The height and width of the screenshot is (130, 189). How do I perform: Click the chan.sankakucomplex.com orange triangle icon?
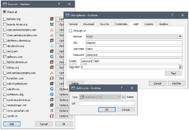[52, 35]
